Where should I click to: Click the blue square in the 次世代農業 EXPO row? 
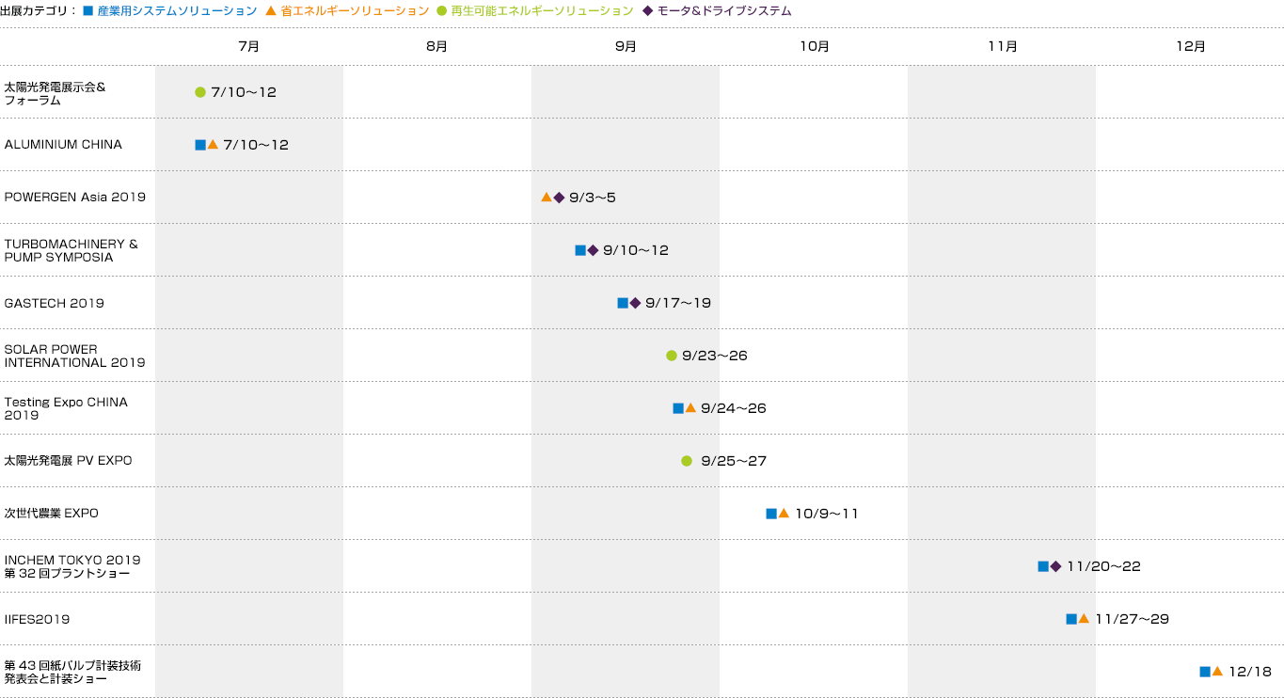[x=771, y=514]
